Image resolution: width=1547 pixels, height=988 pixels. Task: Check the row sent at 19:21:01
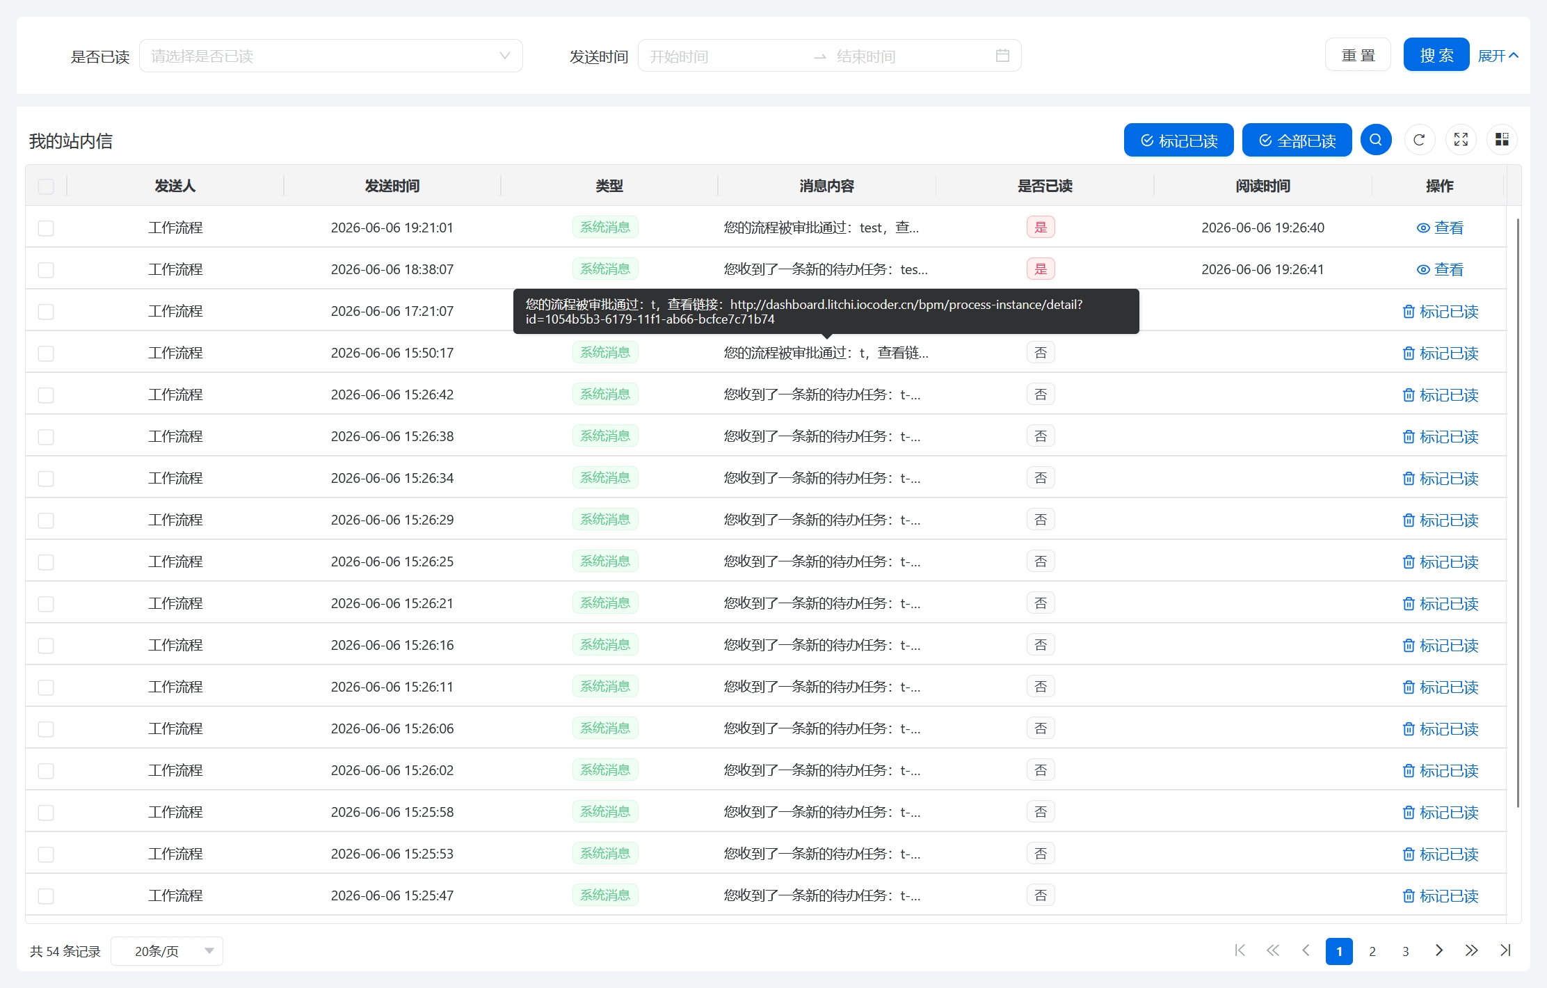(x=46, y=228)
